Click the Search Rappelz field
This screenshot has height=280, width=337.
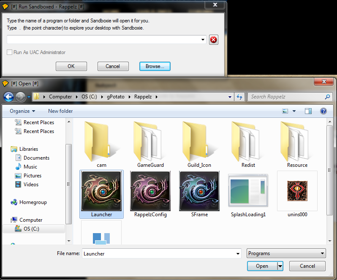coord(286,97)
